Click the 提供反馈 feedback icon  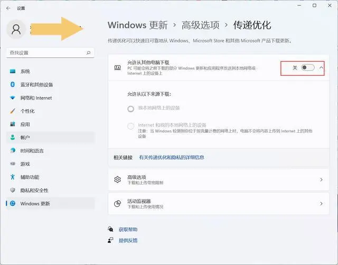point(110,240)
